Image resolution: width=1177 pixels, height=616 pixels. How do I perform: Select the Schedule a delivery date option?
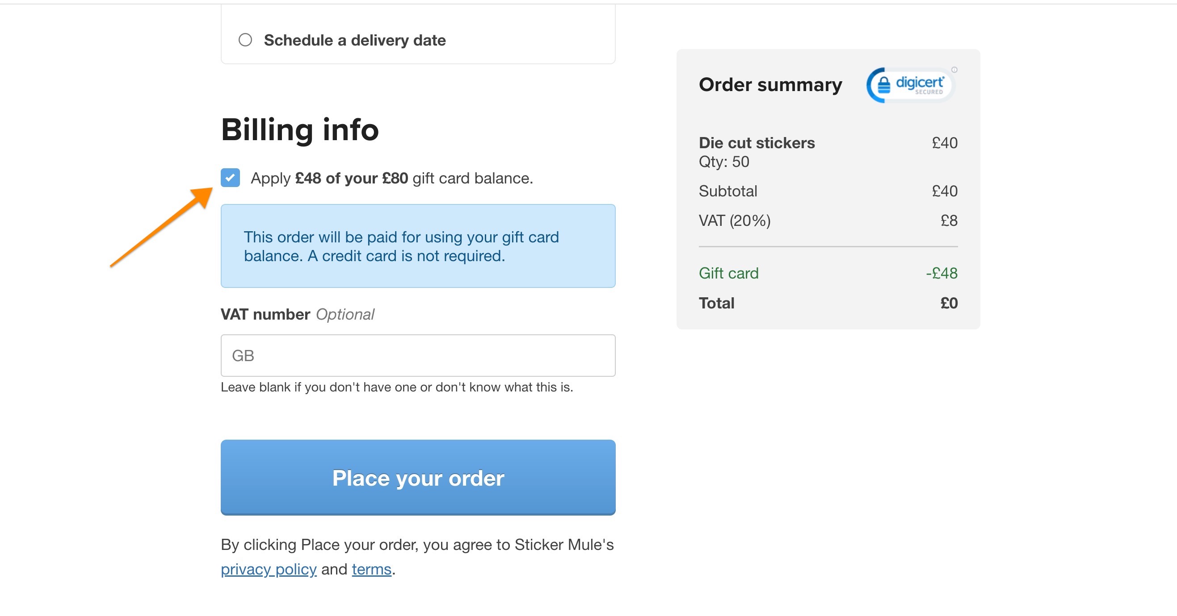(x=245, y=40)
